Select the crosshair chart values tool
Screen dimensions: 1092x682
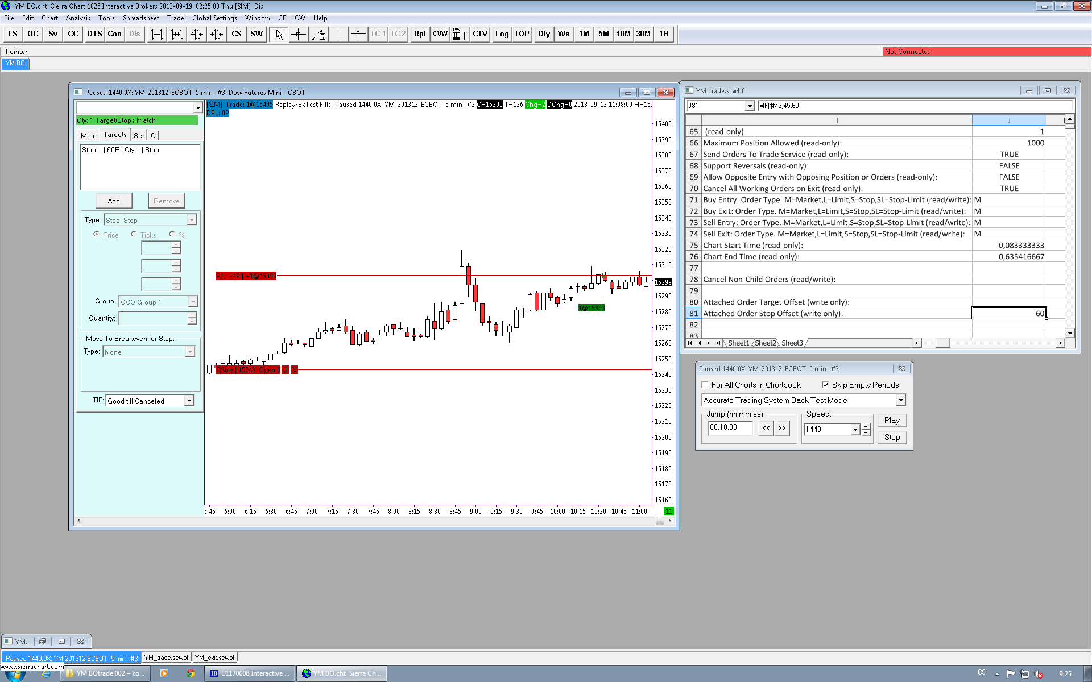click(x=299, y=34)
